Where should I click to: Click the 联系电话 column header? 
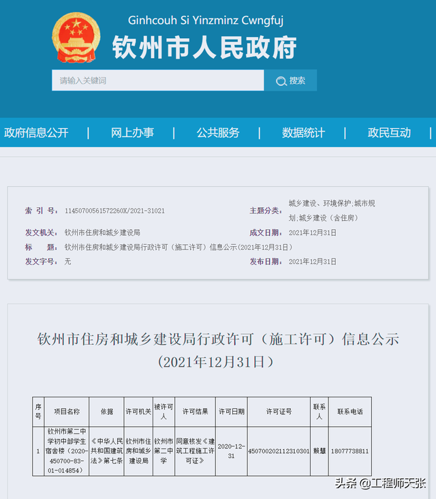[x=350, y=412]
